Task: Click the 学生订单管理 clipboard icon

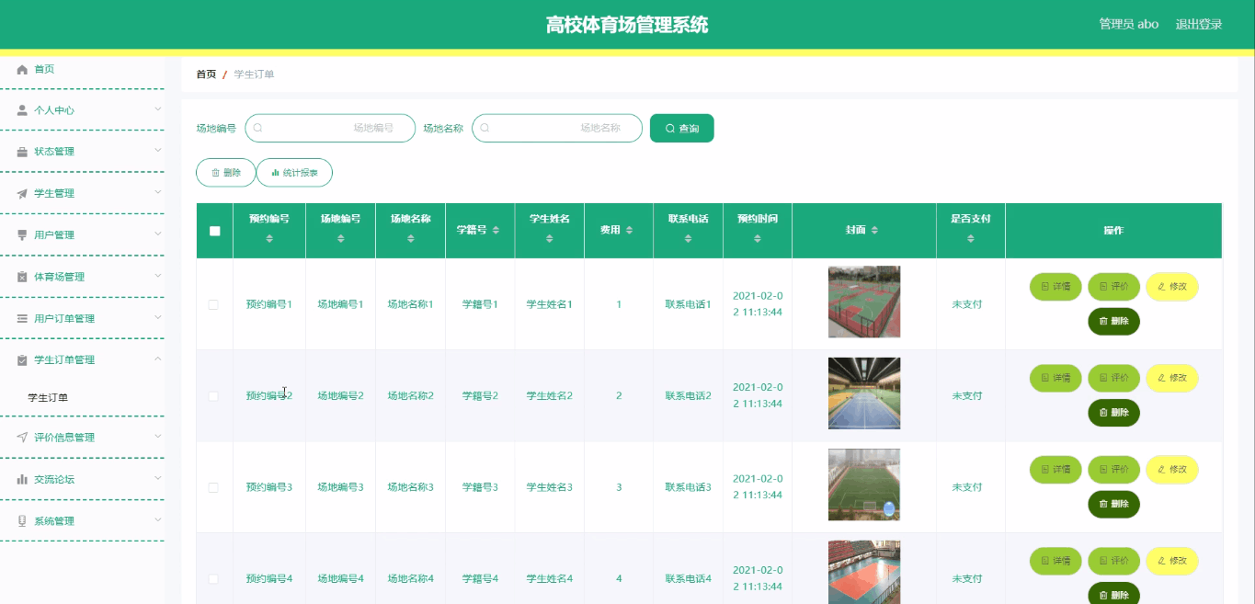Action: pyautogui.click(x=20, y=359)
